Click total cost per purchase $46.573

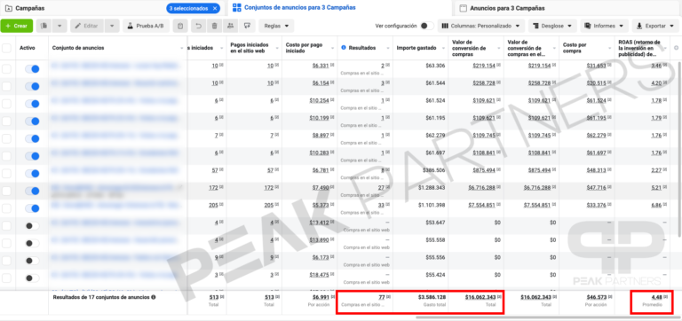coord(597,297)
